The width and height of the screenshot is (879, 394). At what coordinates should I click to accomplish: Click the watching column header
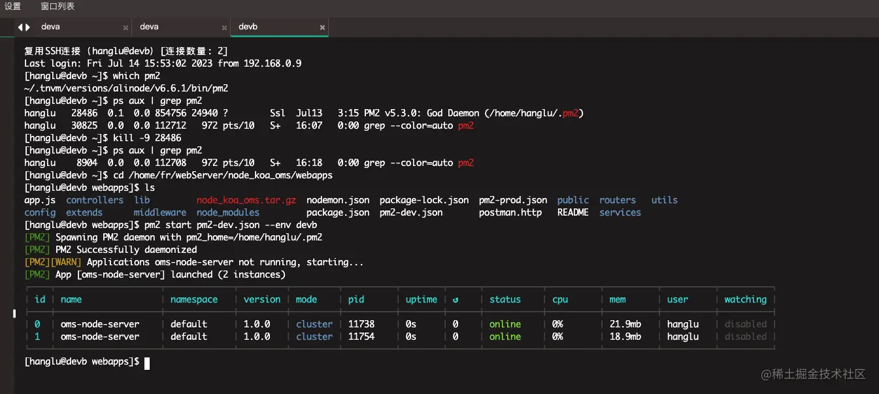click(x=746, y=299)
